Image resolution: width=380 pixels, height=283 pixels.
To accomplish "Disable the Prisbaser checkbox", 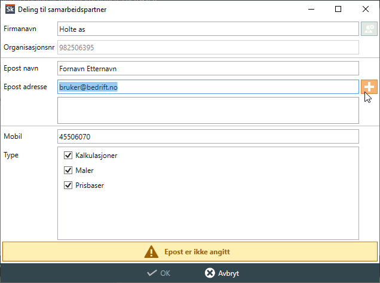I will coord(68,185).
